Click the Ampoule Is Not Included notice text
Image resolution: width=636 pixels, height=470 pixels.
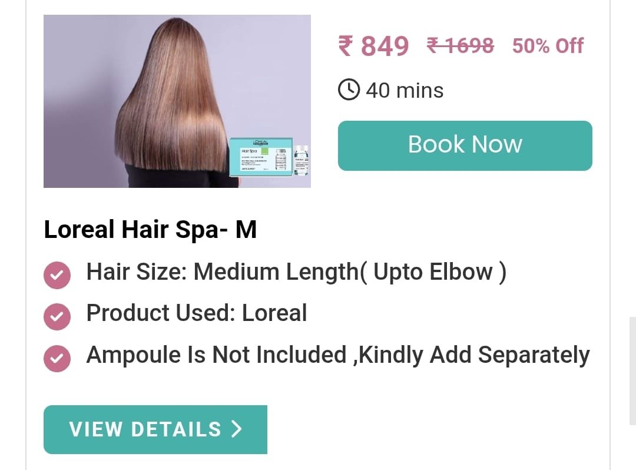click(338, 355)
